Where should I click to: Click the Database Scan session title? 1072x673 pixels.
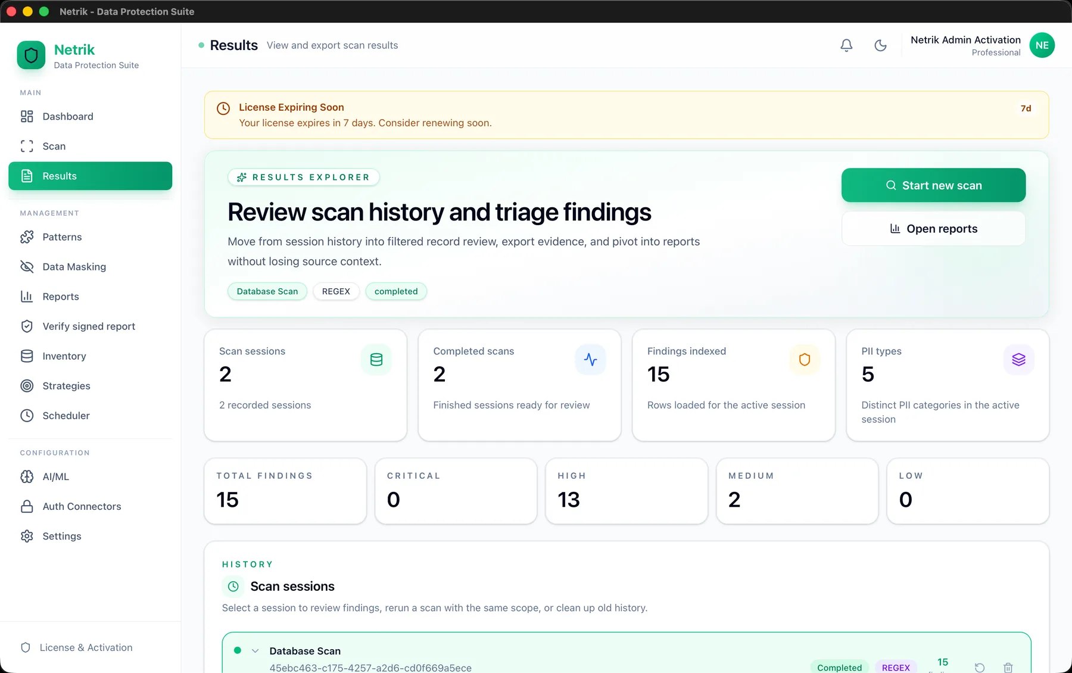click(x=305, y=651)
